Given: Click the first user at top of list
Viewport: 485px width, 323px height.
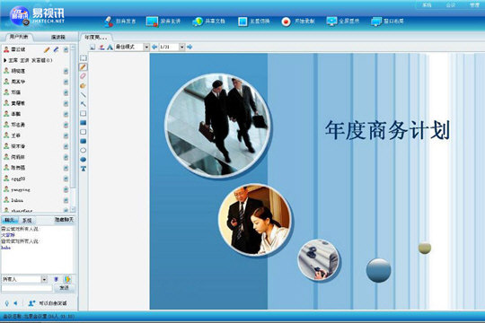Looking at the screenshot, I should (18, 49).
